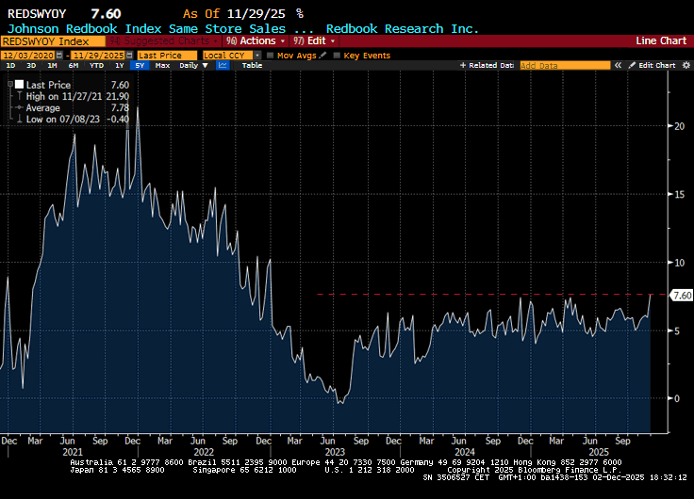Click the Related Data plus icon
The image size is (694, 499).
pyautogui.click(x=462, y=66)
